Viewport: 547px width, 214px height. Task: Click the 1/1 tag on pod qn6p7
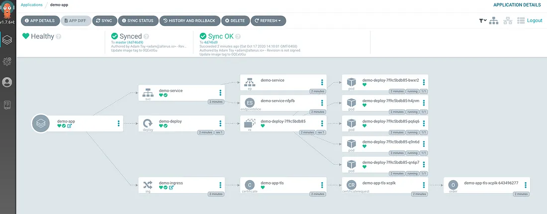pyautogui.click(x=424, y=173)
